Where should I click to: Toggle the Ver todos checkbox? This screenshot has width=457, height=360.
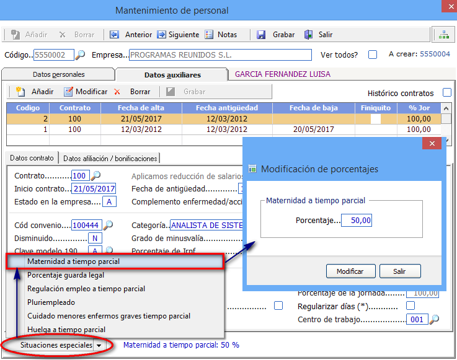point(373,55)
